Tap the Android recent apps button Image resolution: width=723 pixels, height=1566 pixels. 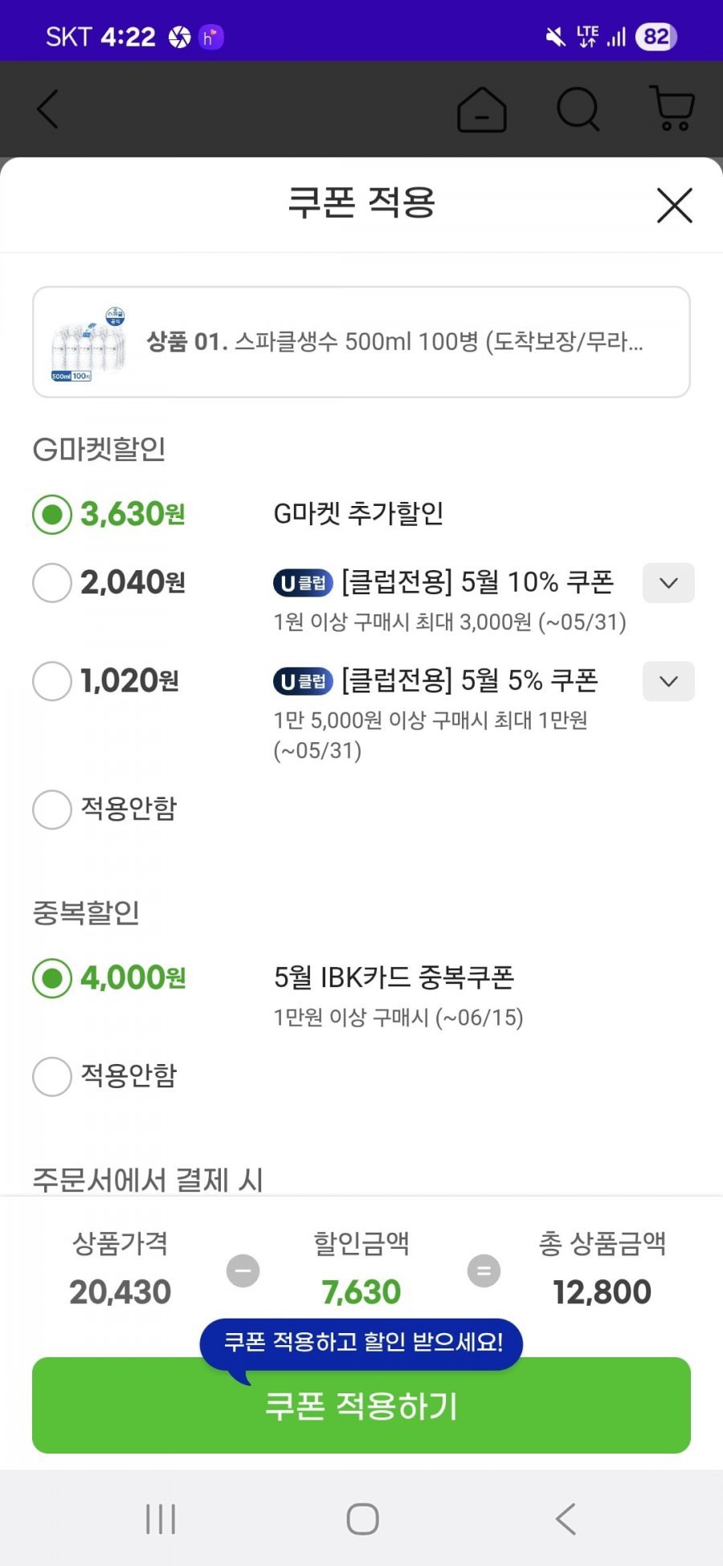161,1519
